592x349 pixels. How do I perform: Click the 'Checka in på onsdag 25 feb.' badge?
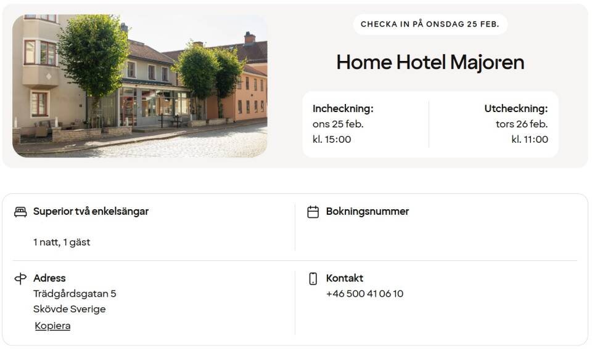pyautogui.click(x=430, y=25)
